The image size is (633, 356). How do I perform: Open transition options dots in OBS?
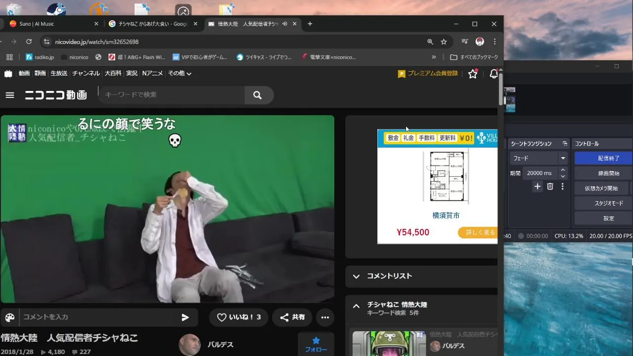click(562, 186)
